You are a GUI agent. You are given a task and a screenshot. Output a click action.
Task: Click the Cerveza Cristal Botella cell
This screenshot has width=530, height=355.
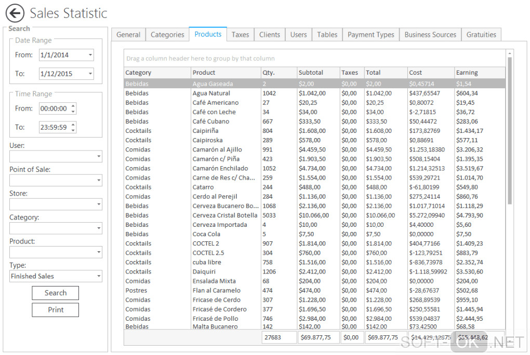[x=226, y=215]
